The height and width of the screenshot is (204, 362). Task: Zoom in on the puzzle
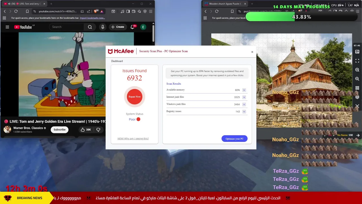coord(357,70)
